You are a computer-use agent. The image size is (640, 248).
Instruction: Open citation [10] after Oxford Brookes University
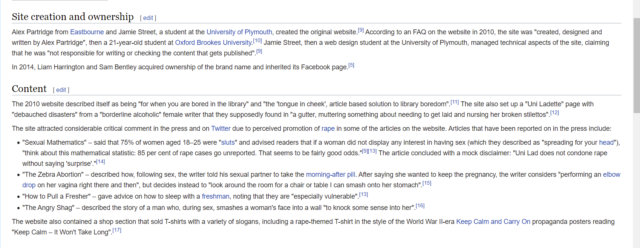tap(257, 41)
